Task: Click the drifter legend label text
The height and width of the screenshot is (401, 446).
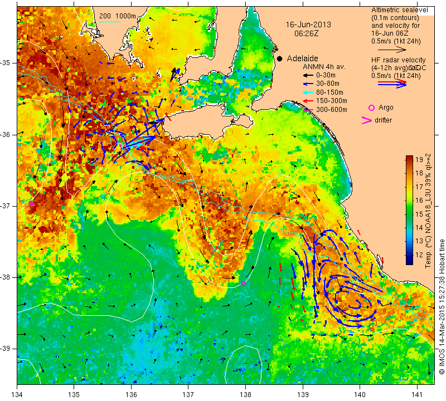Action: point(383,120)
